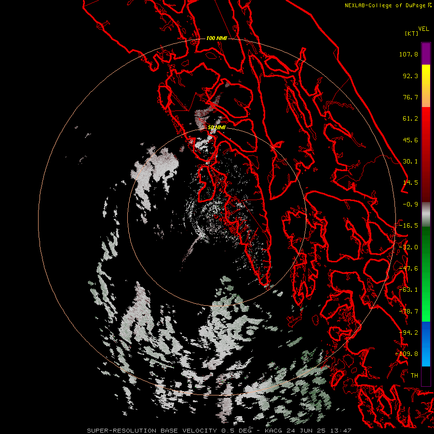The height and width of the screenshot is (434, 434).
Task: Select the -32.0 velocity scale value
Action: 408,247
